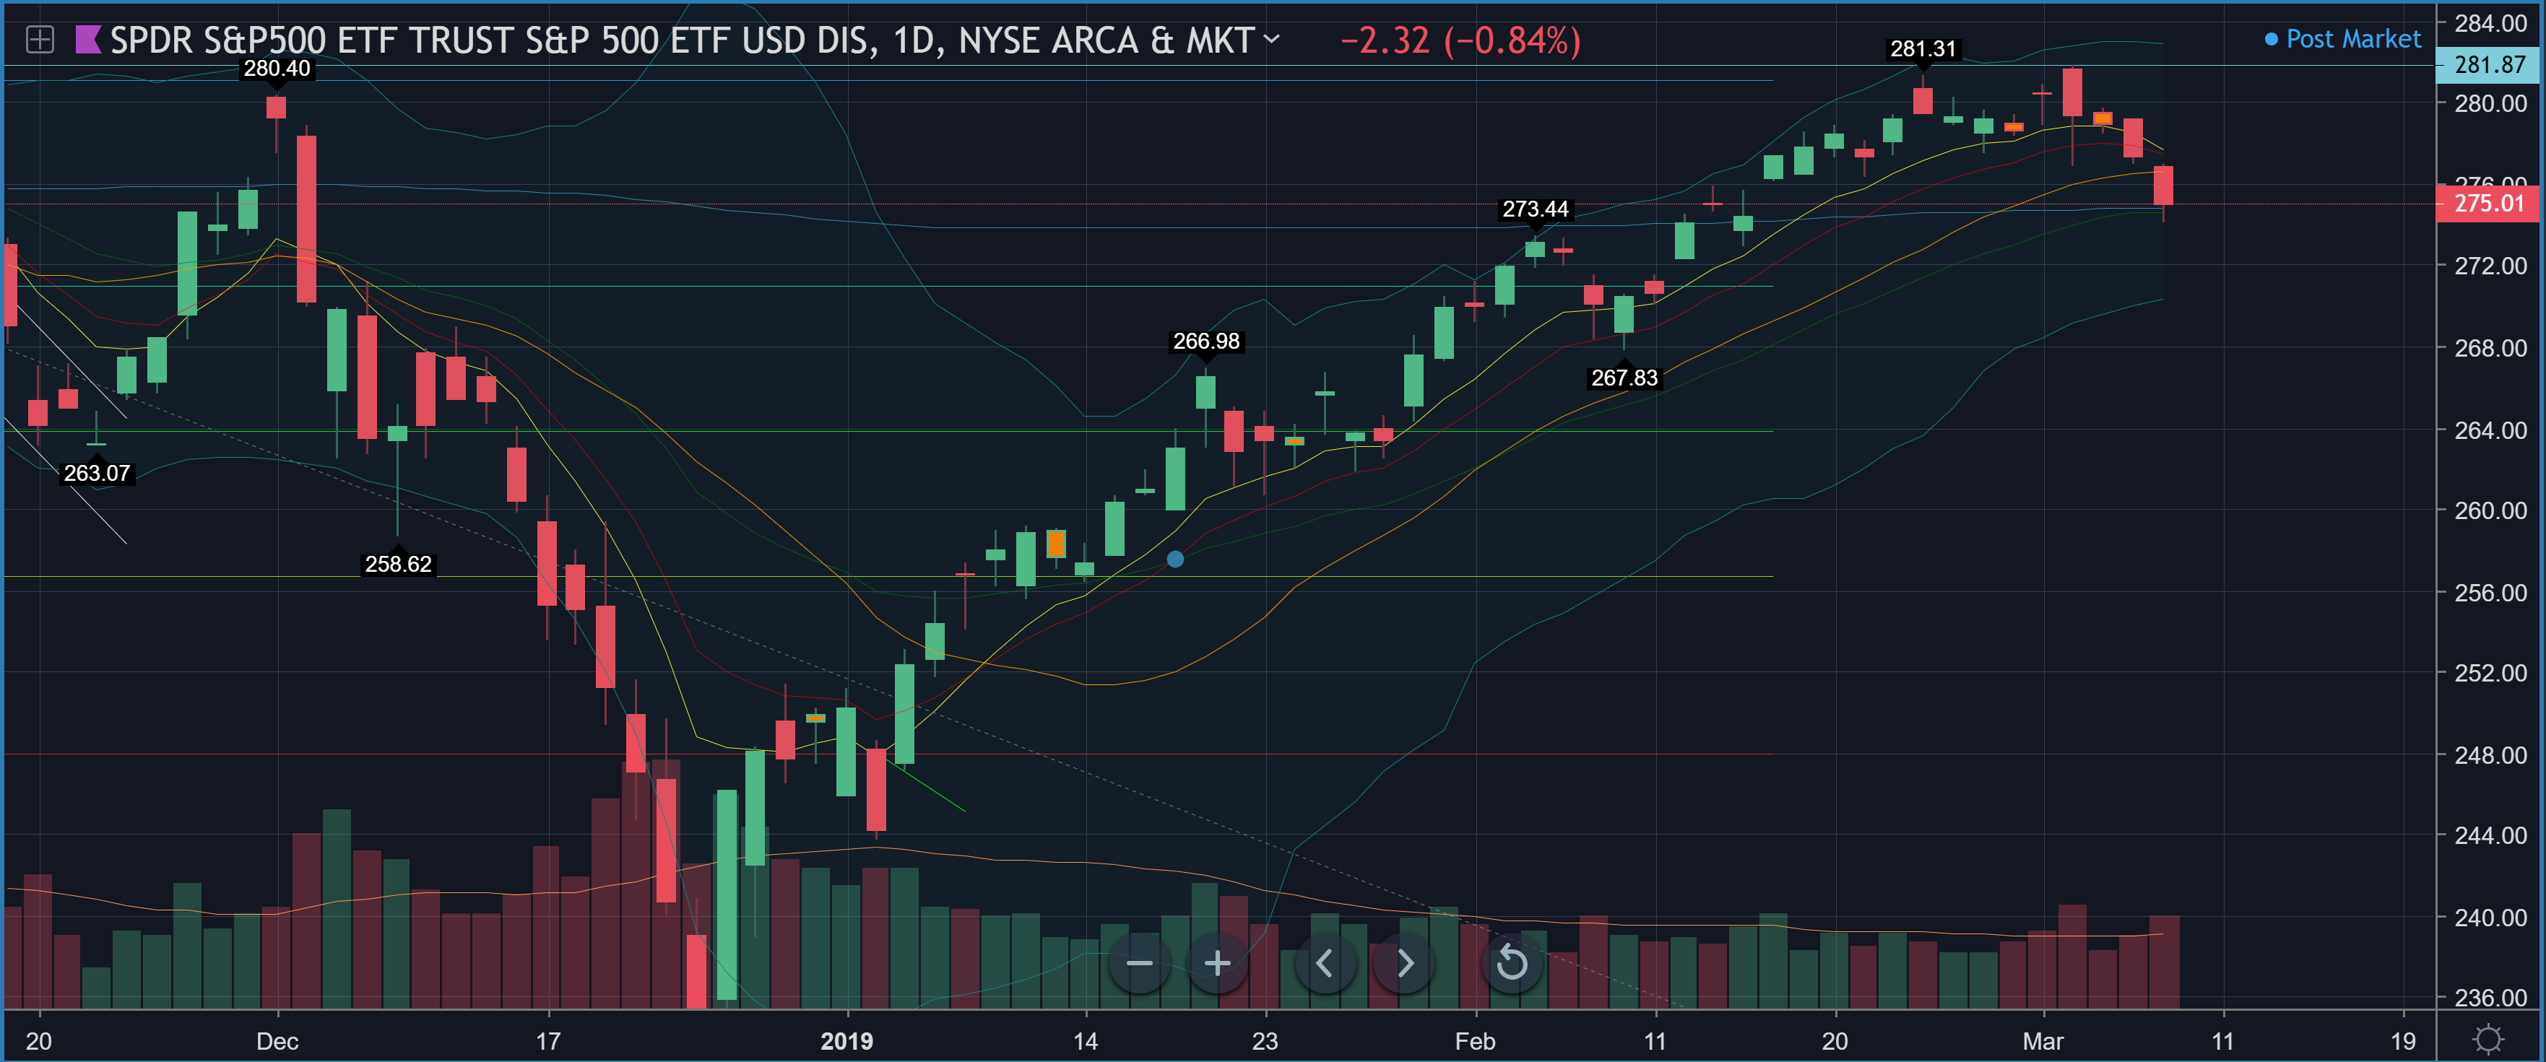The image size is (2546, 1062).
Task: Click the 258.62 low price callout
Action: point(398,564)
